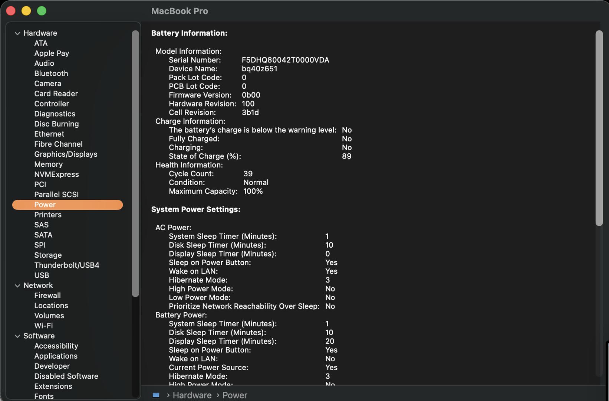Select Fonts under Software
This screenshot has width=609, height=401.
[44, 396]
